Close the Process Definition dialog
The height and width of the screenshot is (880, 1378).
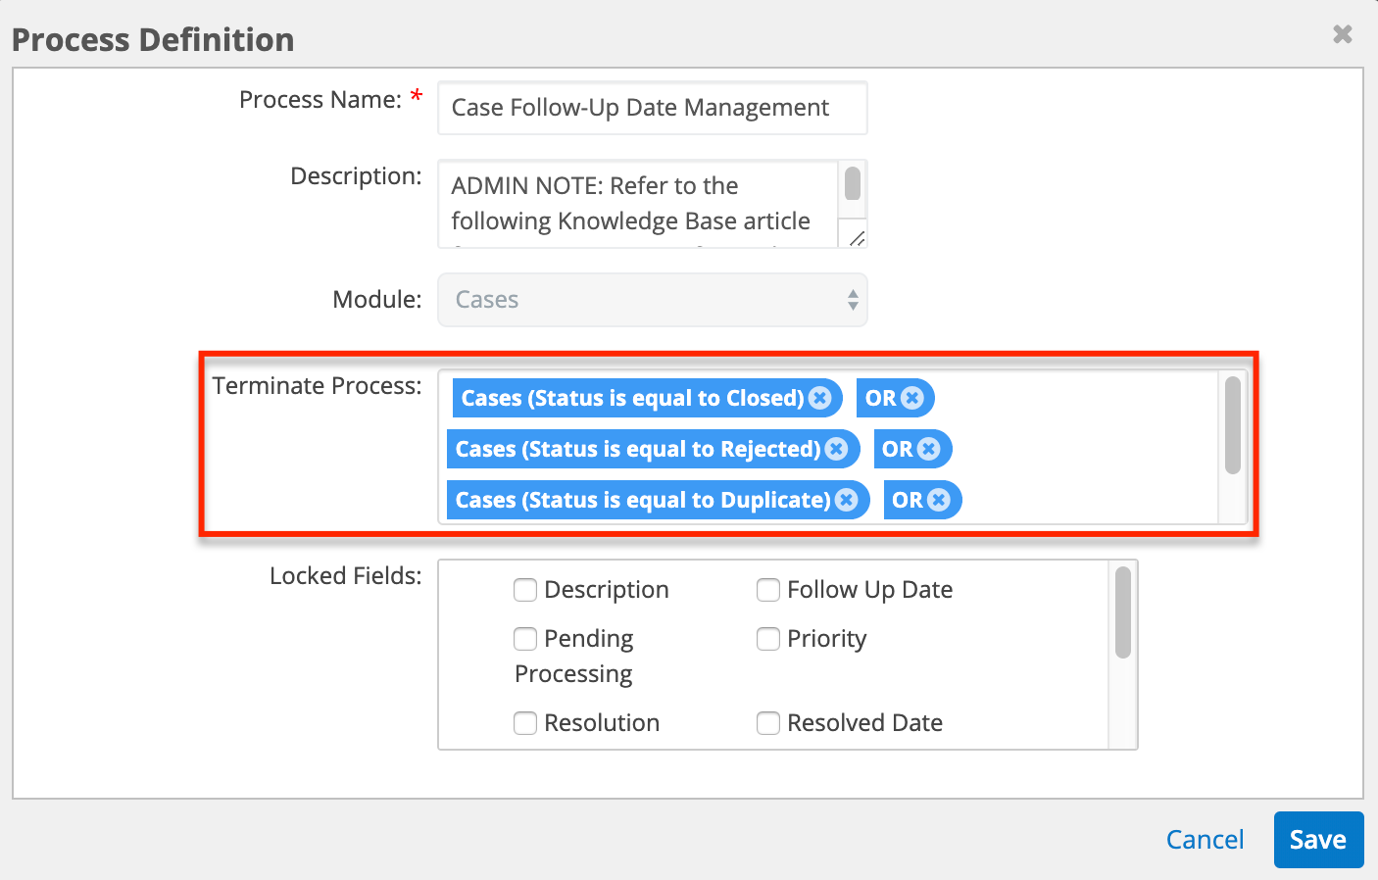click(1342, 34)
